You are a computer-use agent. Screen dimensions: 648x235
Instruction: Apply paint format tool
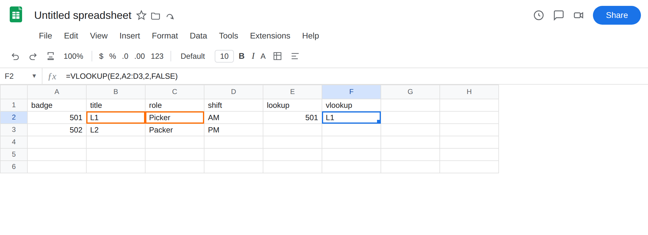coord(51,56)
